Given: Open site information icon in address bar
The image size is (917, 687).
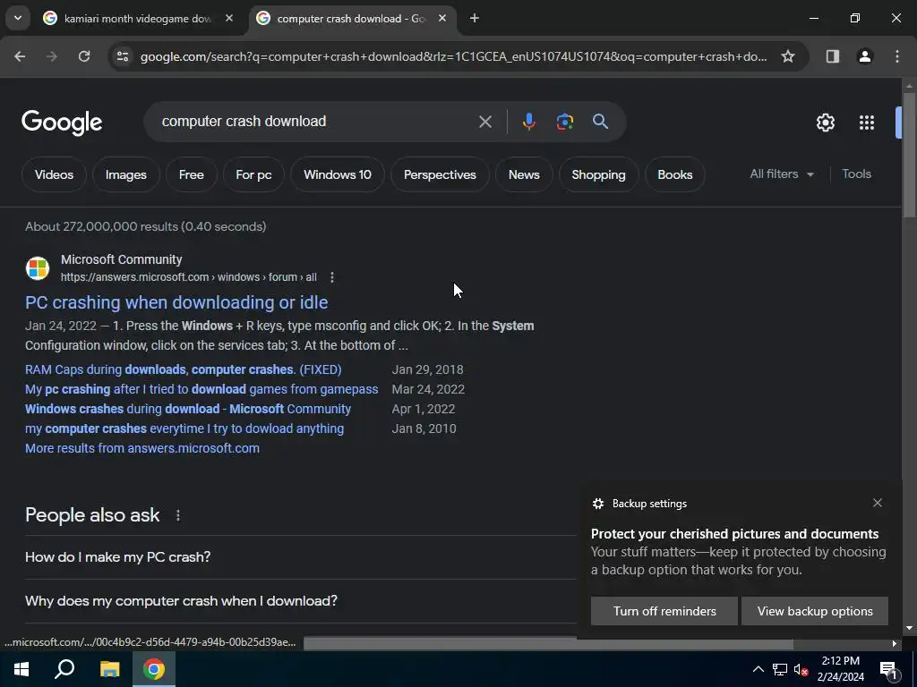Looking at the screenshot, I should [122, 56].
